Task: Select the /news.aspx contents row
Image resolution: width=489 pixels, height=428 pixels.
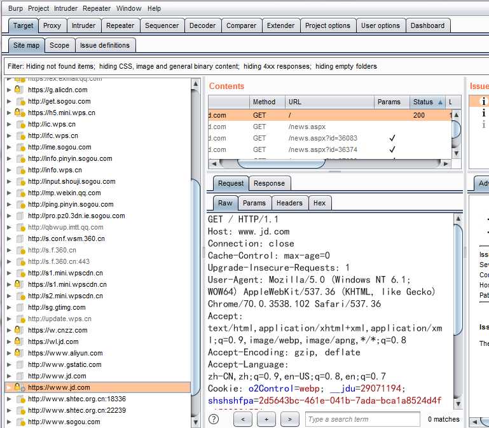Action: (330, 127)
